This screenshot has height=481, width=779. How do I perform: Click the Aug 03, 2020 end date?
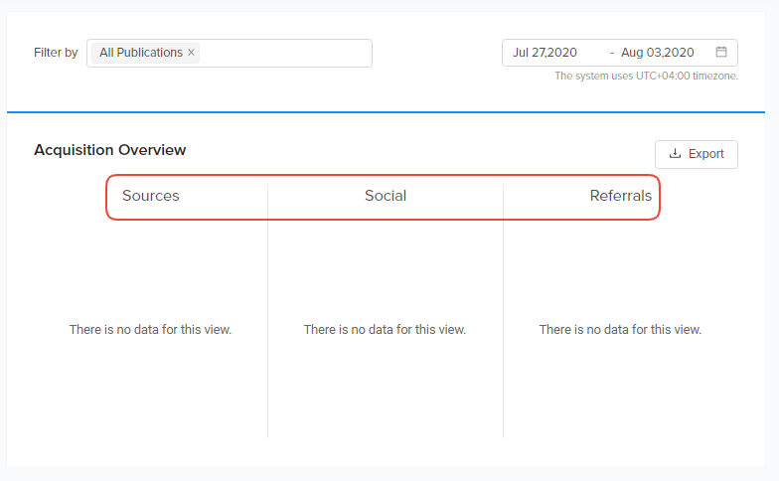658,53
